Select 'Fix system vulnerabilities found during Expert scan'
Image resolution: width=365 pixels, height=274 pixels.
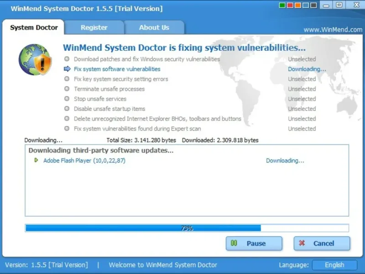click(x=137, y=129)
